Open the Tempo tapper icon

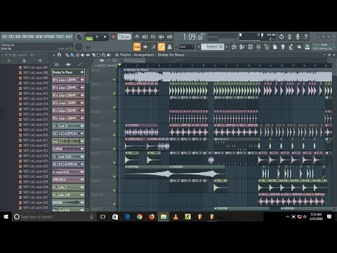tap(291, 47)
